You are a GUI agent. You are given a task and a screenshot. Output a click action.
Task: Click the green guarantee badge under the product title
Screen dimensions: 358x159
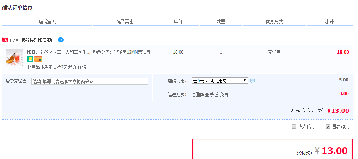click(x=30, y=59)
